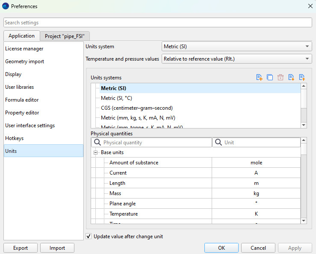Click the Search settings input field

coord(158,23)
